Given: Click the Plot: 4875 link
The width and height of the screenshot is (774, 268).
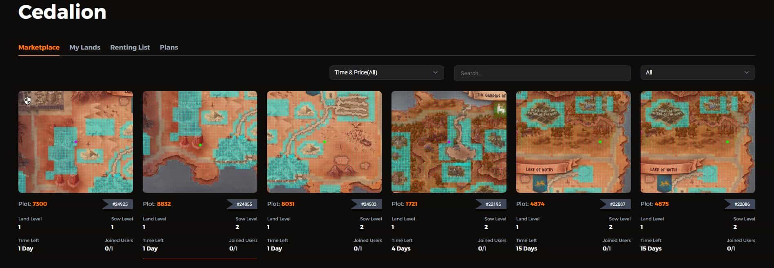Looking at the screenshot, I should coord(655,204).
